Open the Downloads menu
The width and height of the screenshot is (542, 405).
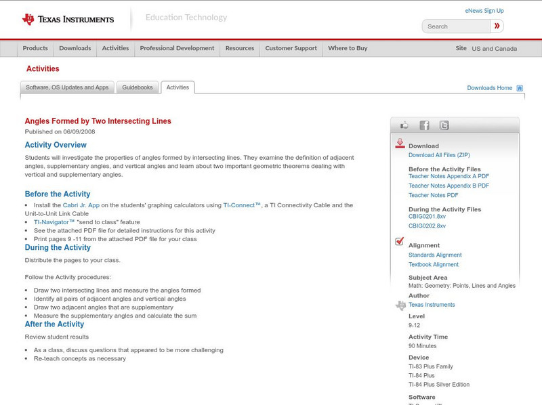(75, 48)
